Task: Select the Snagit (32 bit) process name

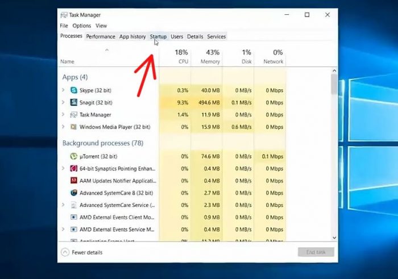Action: pyautogui.click(x=96, y=102)
